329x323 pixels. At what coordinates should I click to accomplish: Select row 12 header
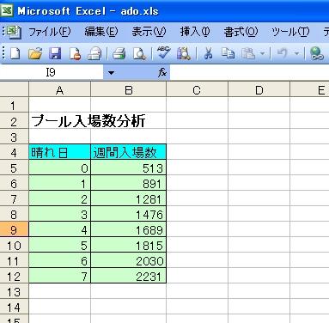14,277
